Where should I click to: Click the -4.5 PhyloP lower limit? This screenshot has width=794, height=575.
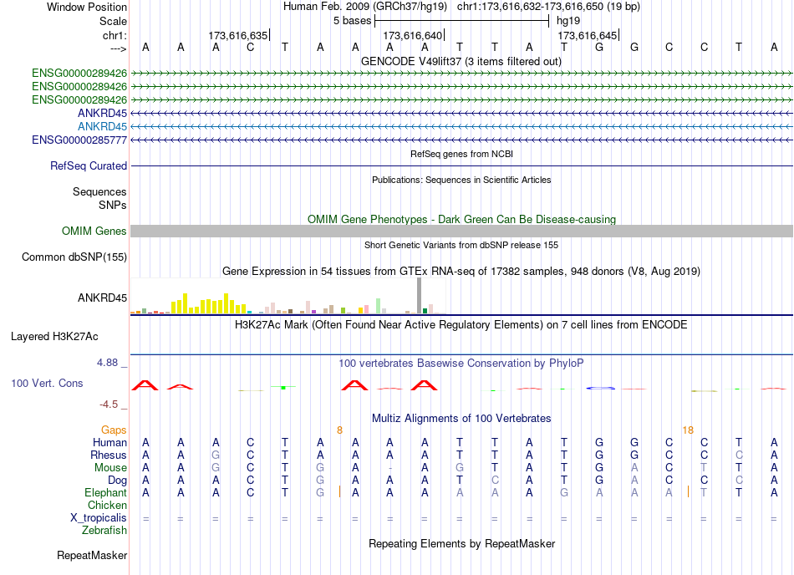[109, 405]
